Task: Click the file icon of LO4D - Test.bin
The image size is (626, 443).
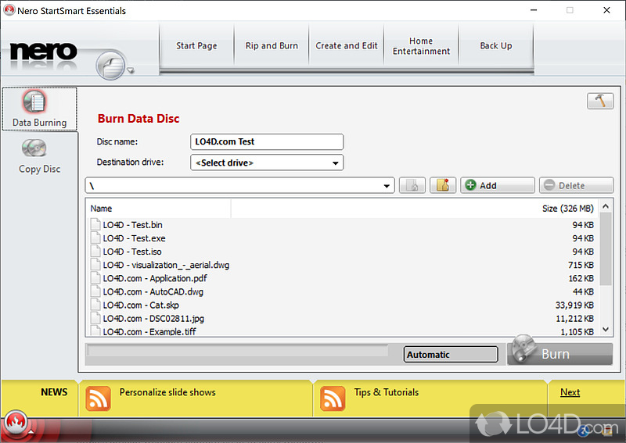Action: [95, 224]
